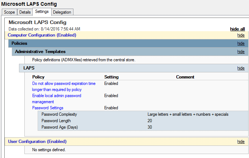Viewport: 249px width, 158px height.
Task: Hide the User Configuration section
Action: (x=241, y=142)
